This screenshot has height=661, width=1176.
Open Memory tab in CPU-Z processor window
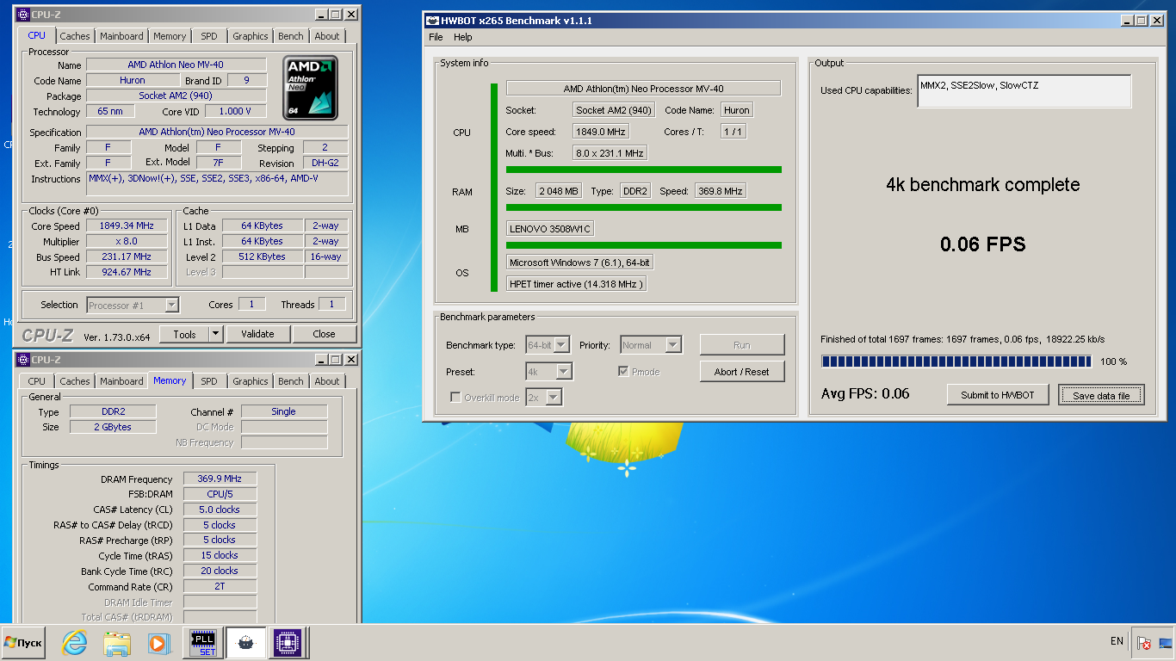(170, 36)
